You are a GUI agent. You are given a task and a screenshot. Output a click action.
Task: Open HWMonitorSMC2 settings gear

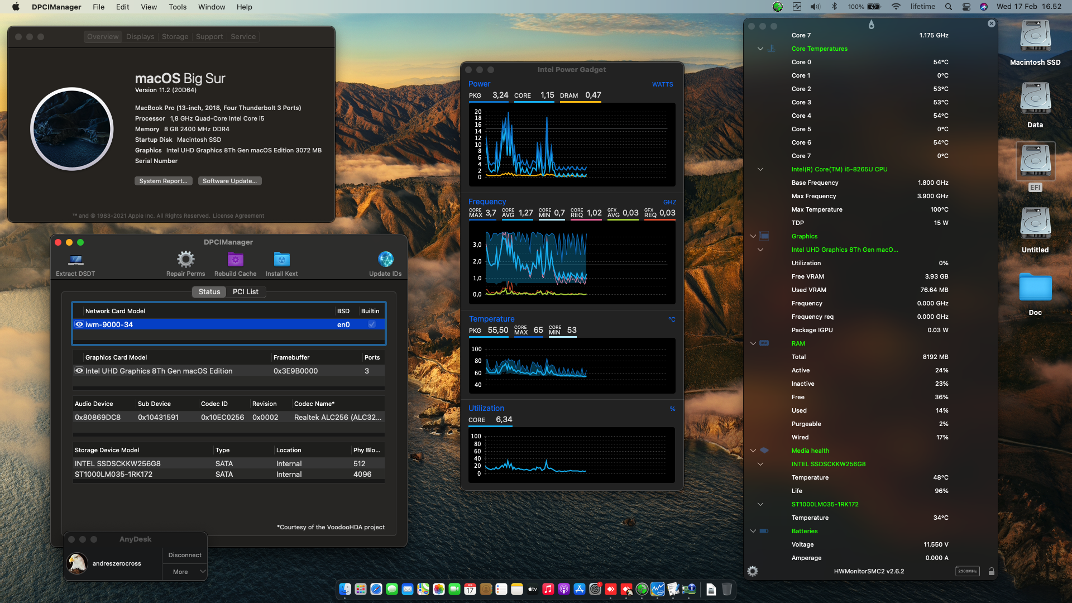coord(753,571)
